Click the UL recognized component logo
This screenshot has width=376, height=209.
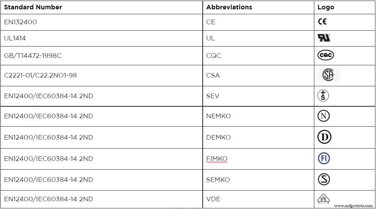pos(324,38)
